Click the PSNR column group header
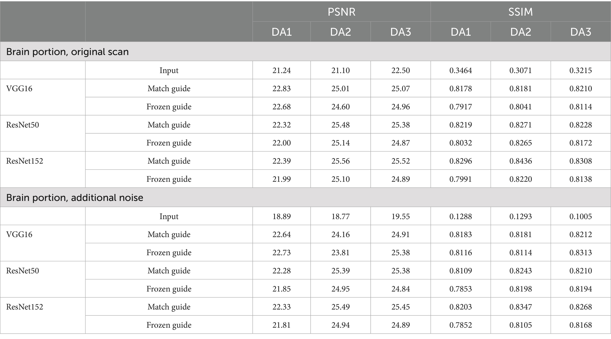Image resolution: width=611 pixels, height=339 pixels. 341,12
